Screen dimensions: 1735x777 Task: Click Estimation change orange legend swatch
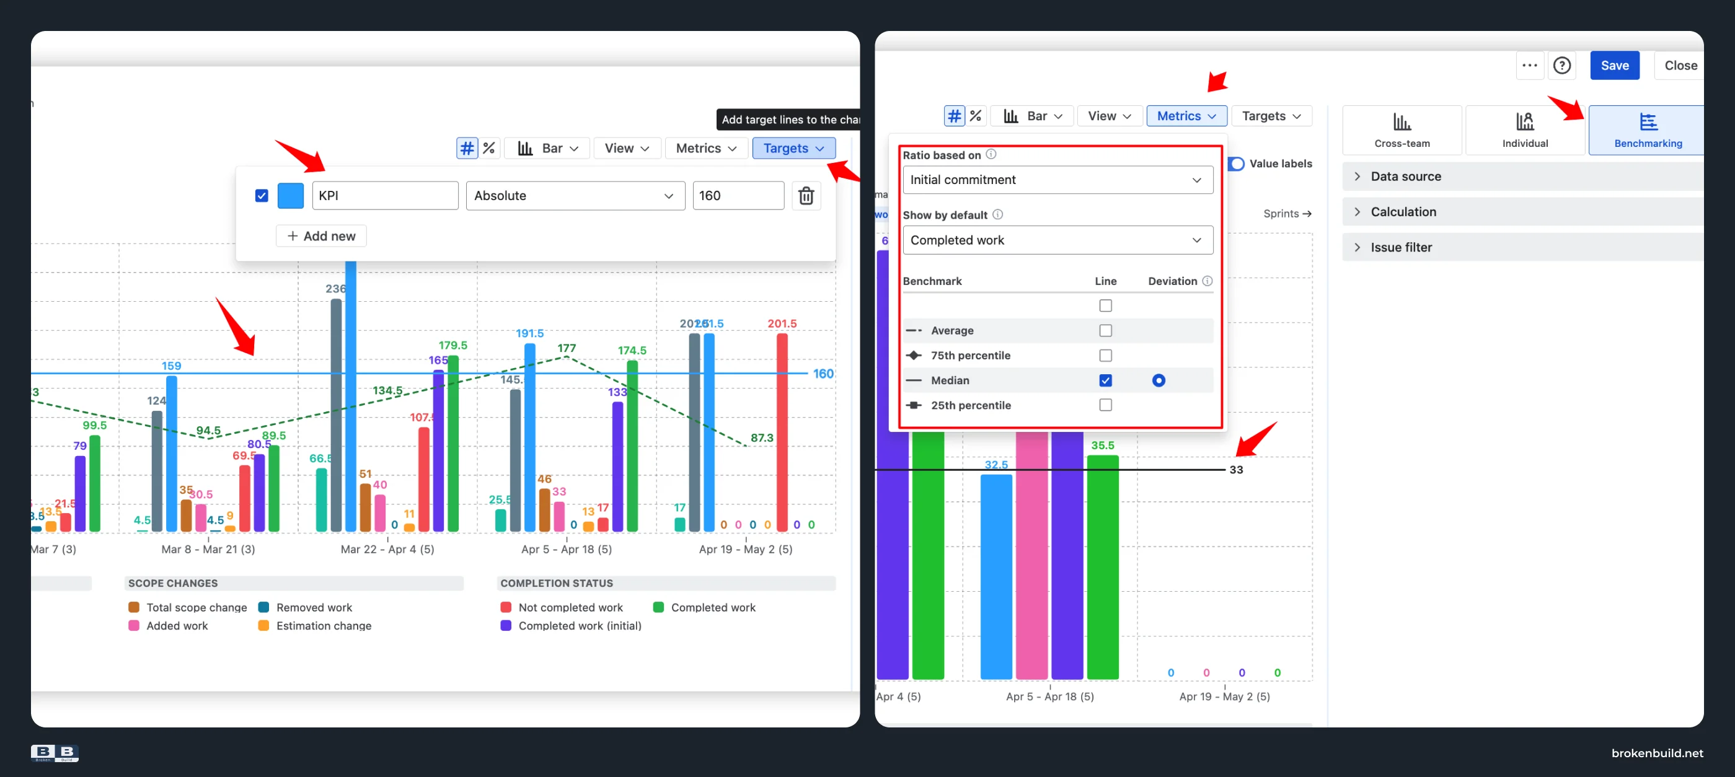(x=263, y=626)
